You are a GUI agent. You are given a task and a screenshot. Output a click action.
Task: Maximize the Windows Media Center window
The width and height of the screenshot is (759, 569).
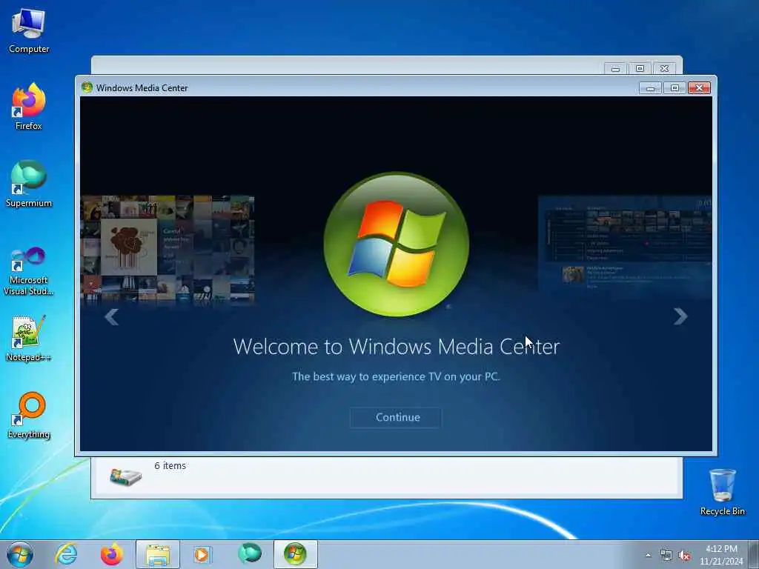675,87
